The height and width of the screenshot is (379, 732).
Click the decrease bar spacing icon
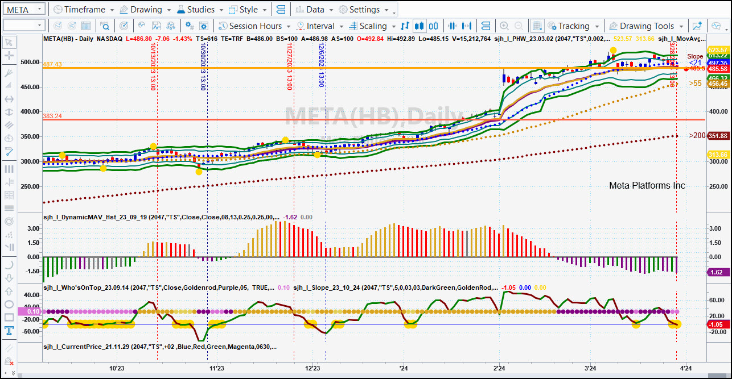(x=453, y=26)
